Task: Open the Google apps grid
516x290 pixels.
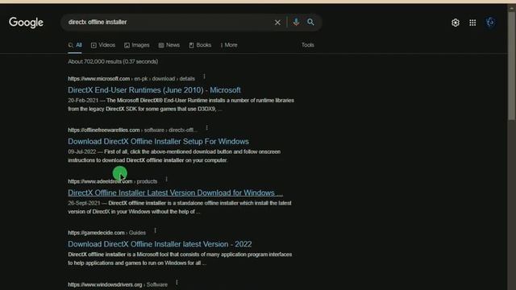Action: coord(472,23)
